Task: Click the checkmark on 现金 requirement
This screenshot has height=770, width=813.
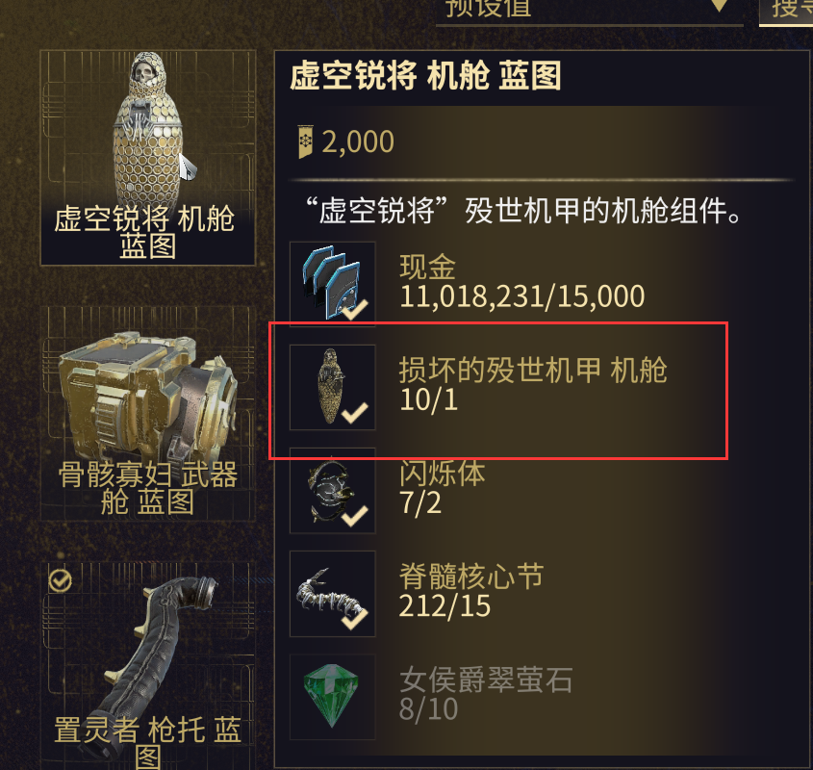Action: coord(355,309)
